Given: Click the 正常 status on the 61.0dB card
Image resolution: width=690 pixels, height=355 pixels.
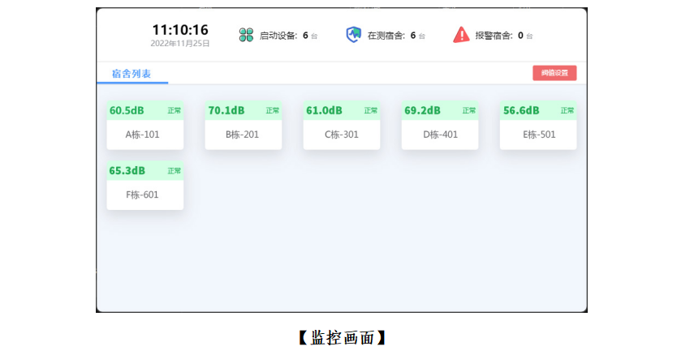Looking at the screenshot, I should 371,111.
